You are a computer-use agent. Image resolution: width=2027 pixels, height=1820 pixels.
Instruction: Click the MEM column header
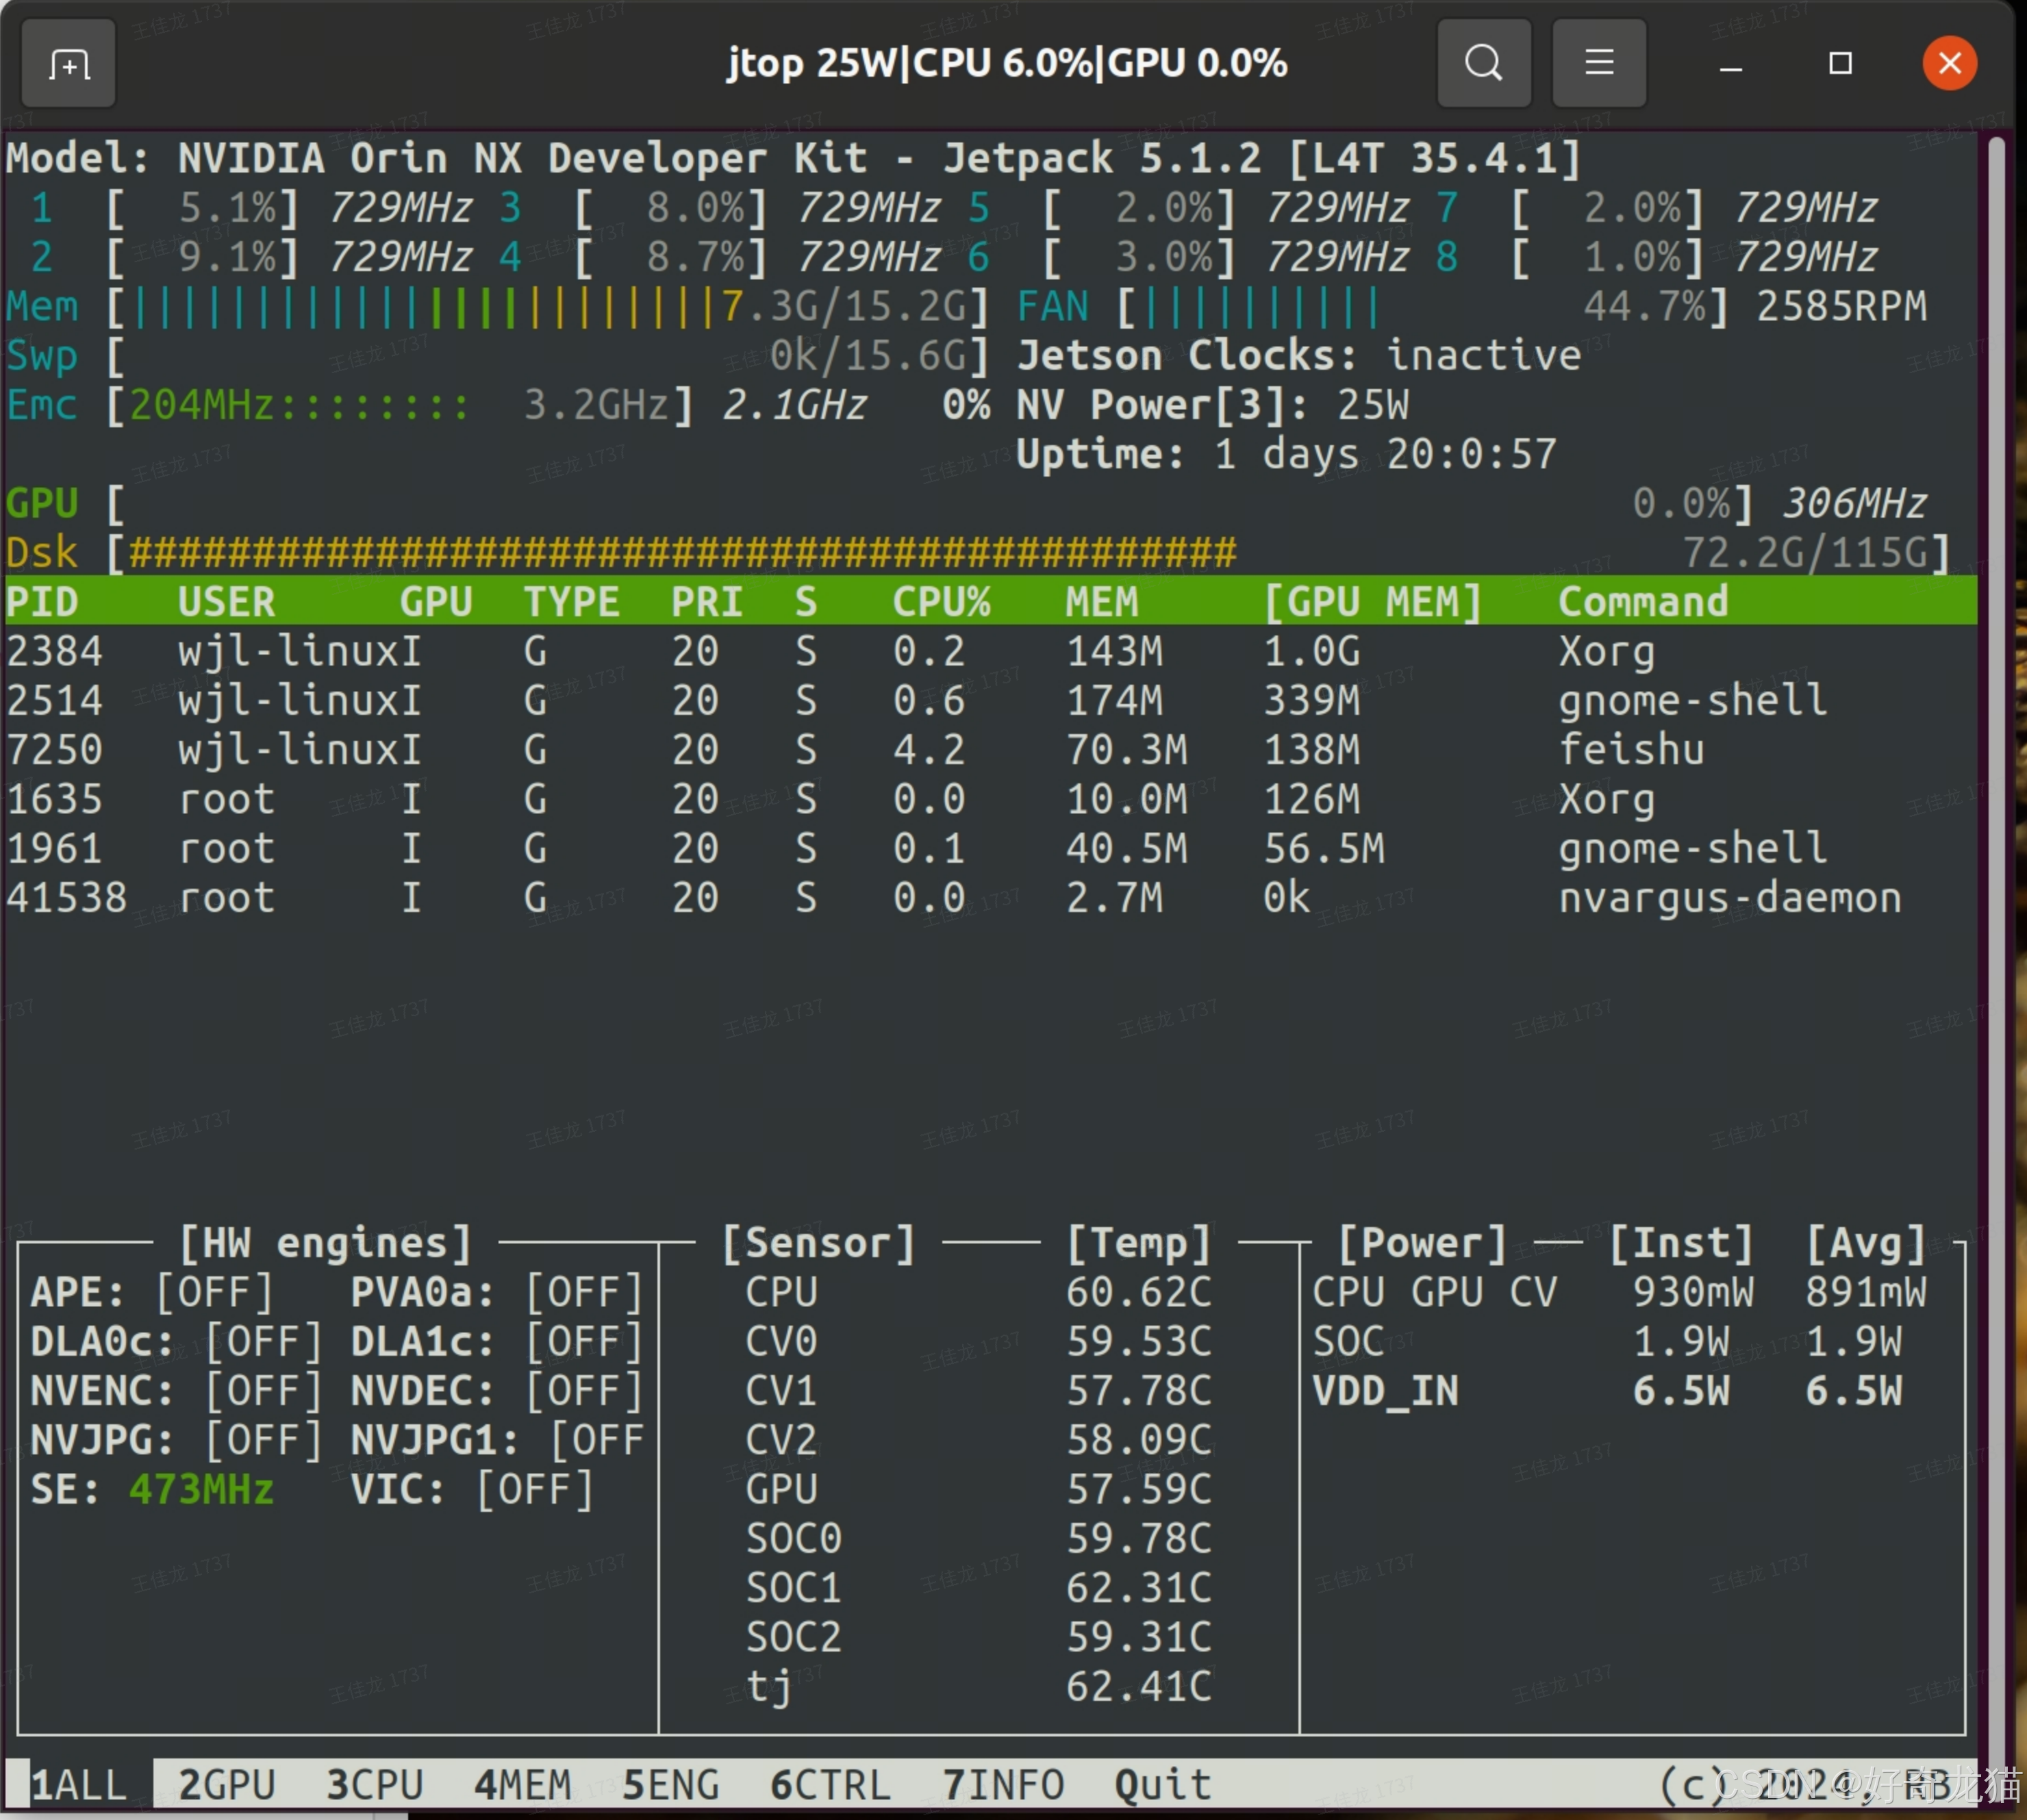1101,601
